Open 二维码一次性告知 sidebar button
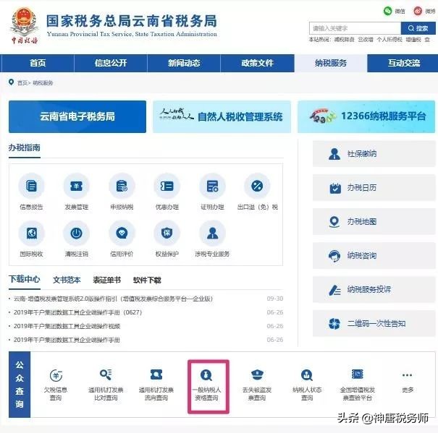438x433 pixels. pyautogui.click(x=374, y=324)
